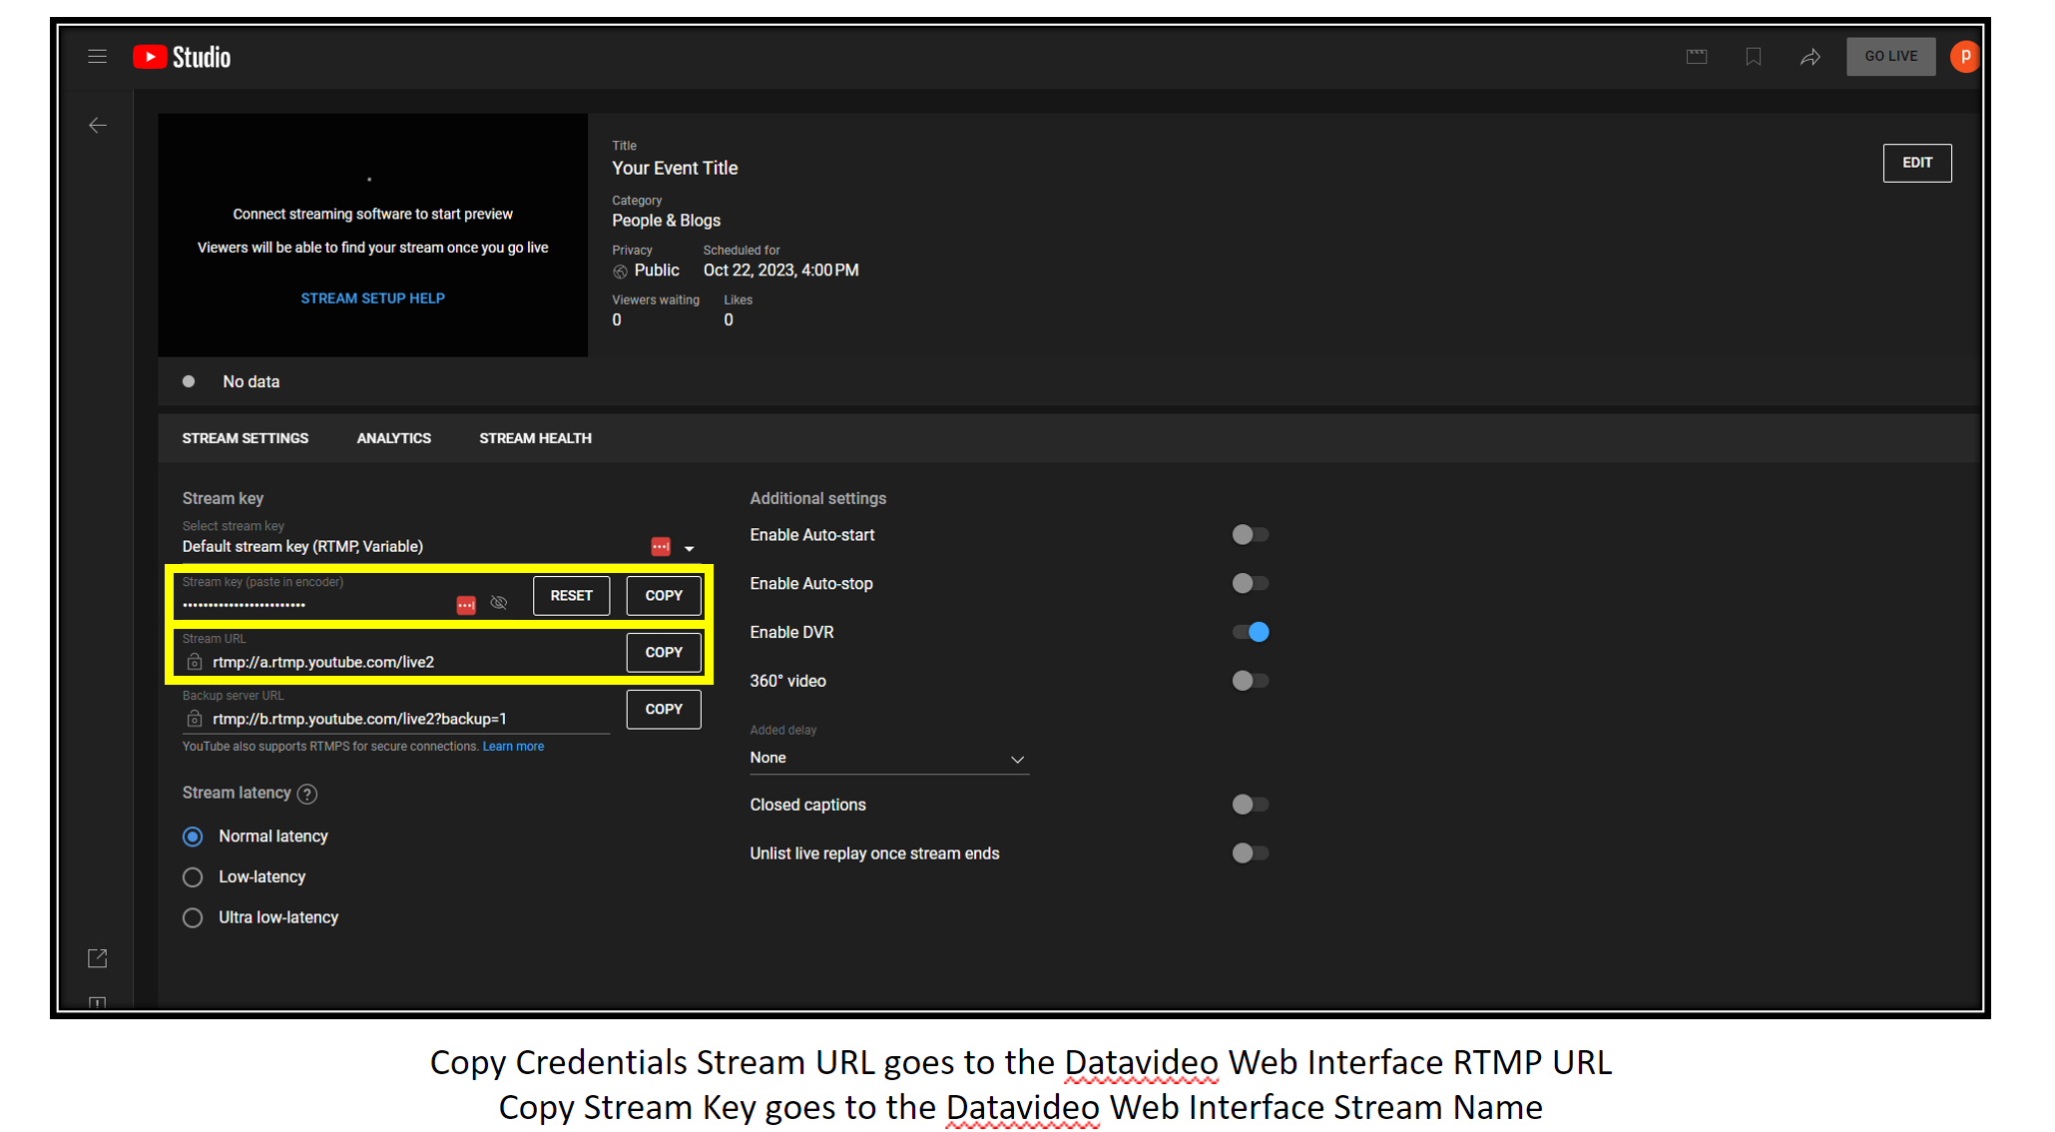Image resolution: width=2055 pixels, height=1132 pixels.
Task: Click the lock icon beside Backup server URL
Action: [195, 719]
